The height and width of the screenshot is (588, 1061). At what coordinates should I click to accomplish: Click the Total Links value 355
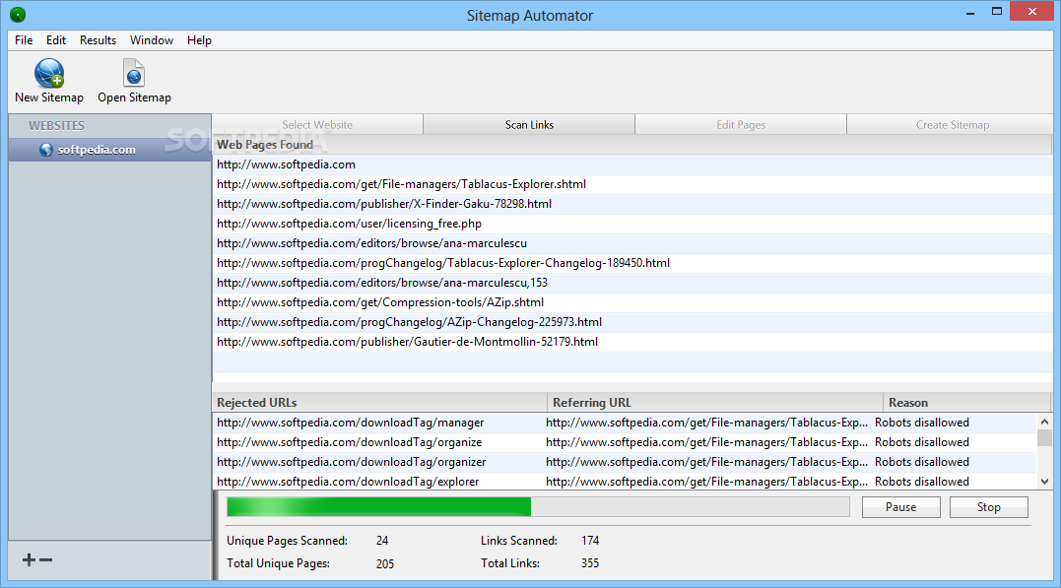pyautogui.click(x=590, y=563)
